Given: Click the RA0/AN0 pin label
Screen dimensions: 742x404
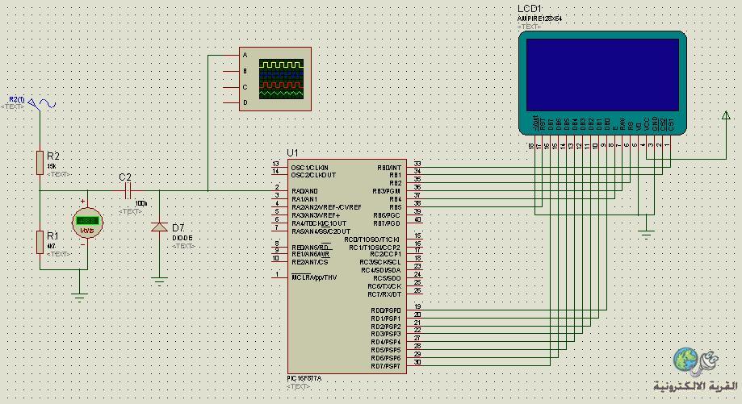Looking at the screenshot, I should pos(304,191).
